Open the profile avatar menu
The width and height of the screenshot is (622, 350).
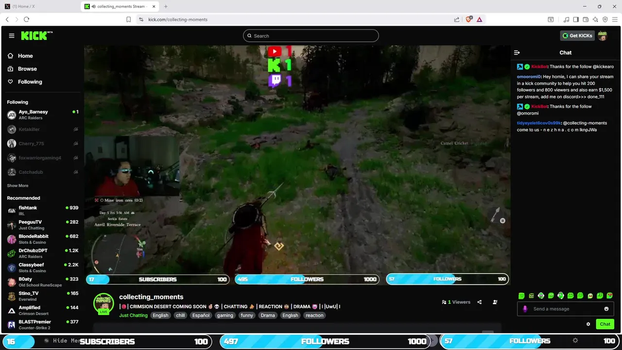click(603, 35)
